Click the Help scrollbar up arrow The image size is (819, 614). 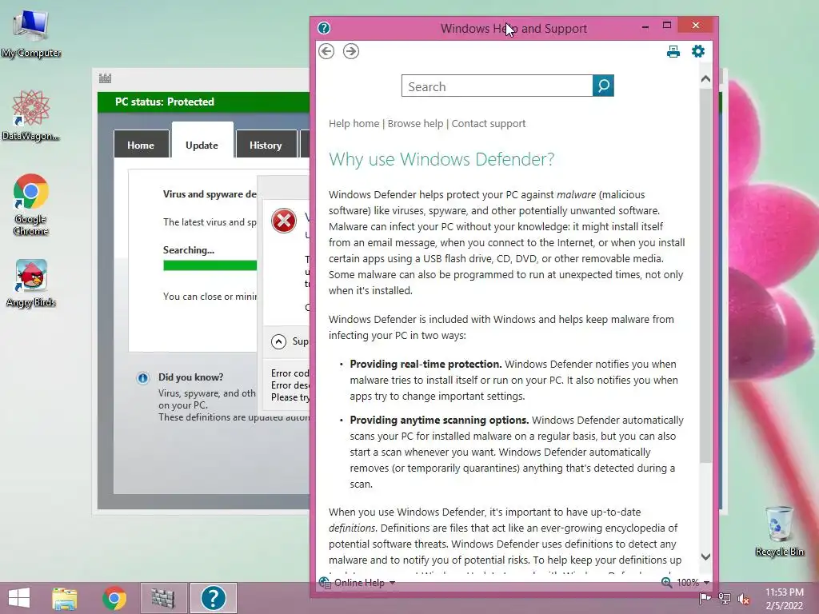coord(705,79)
